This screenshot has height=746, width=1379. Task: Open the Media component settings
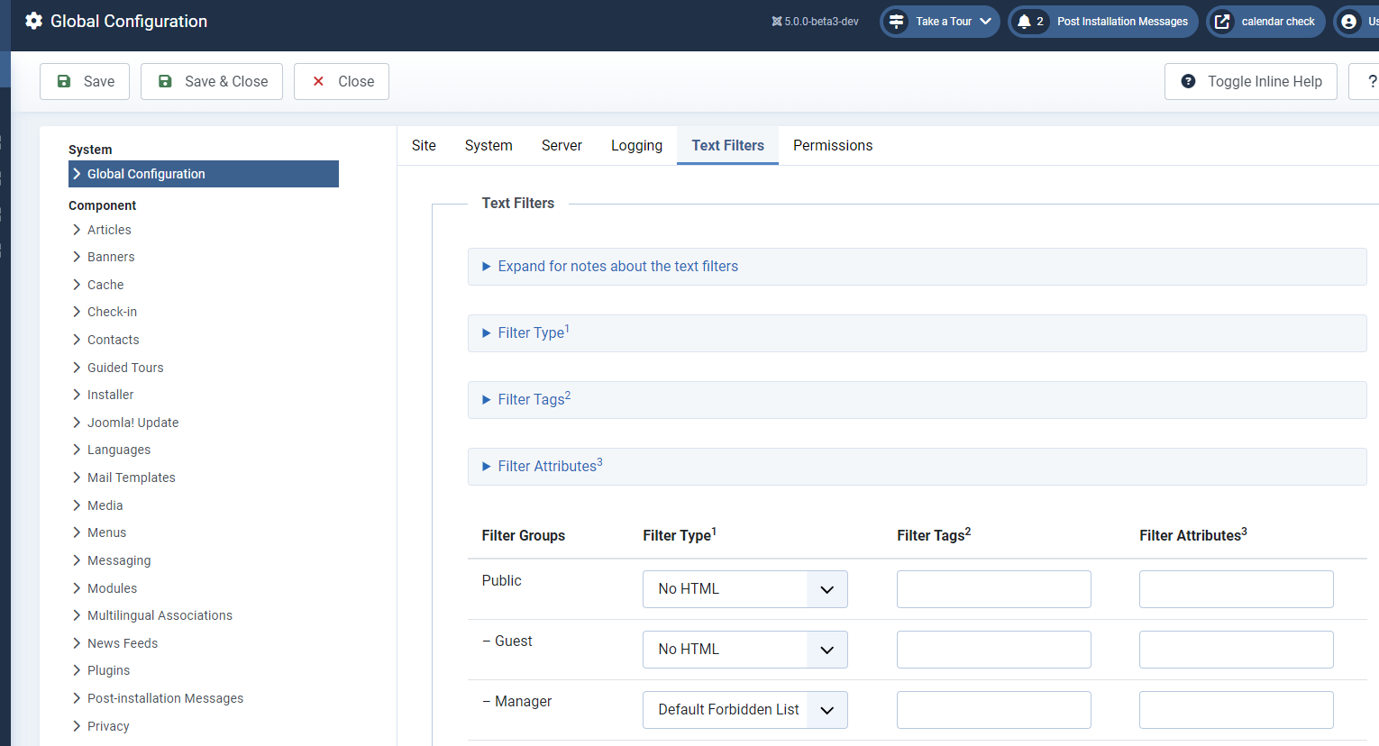[x=105, y=505]
